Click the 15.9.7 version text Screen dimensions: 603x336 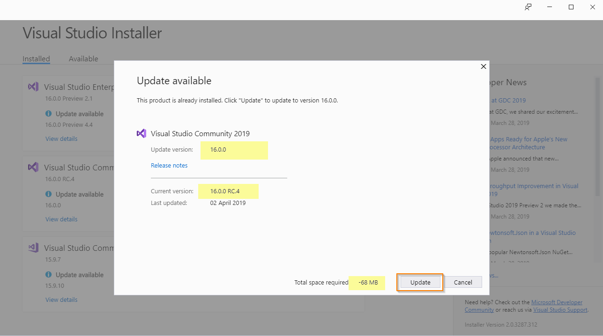53,259
